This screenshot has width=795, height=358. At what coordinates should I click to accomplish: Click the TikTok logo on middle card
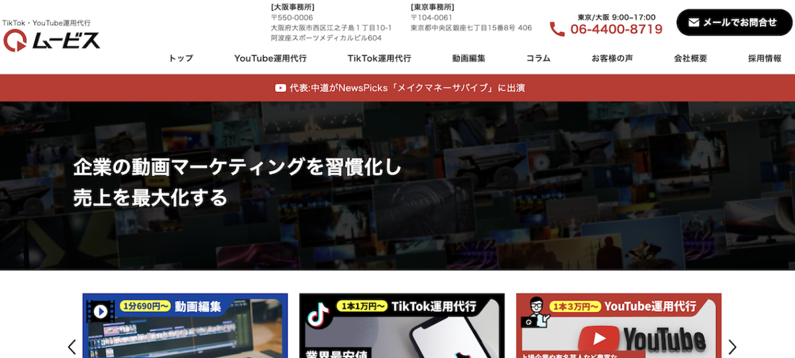pyautogui.click(x=319, y=315)
